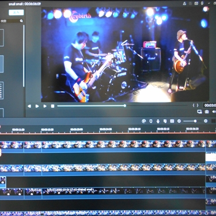Add a marker using the shield-shaped icon
Screen dimensions: 216x216
click(x=151, y=121)
